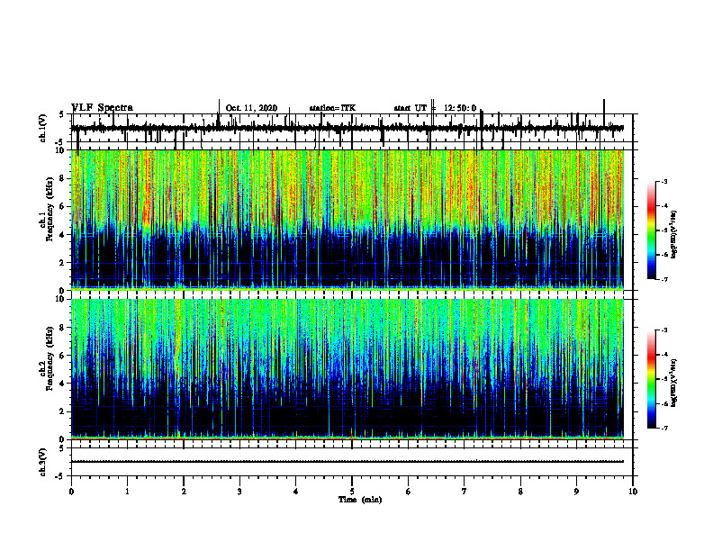
Task: Click time axis tick label "0"
Action: click(71, 492)
